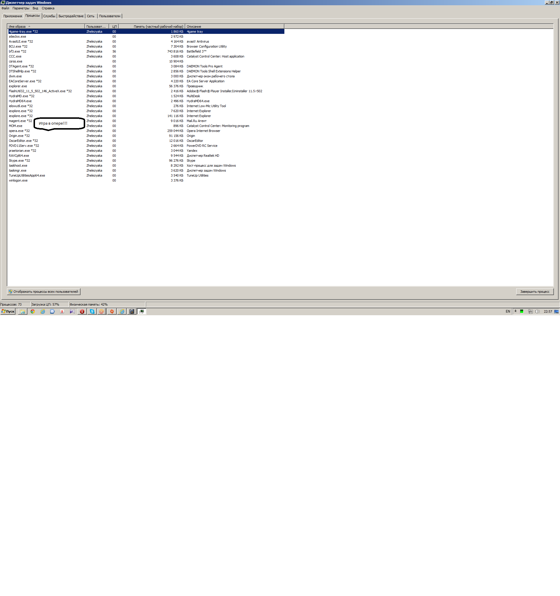
Task: Switch to Skype in the taskbar
Action: [x=92, y=311]
